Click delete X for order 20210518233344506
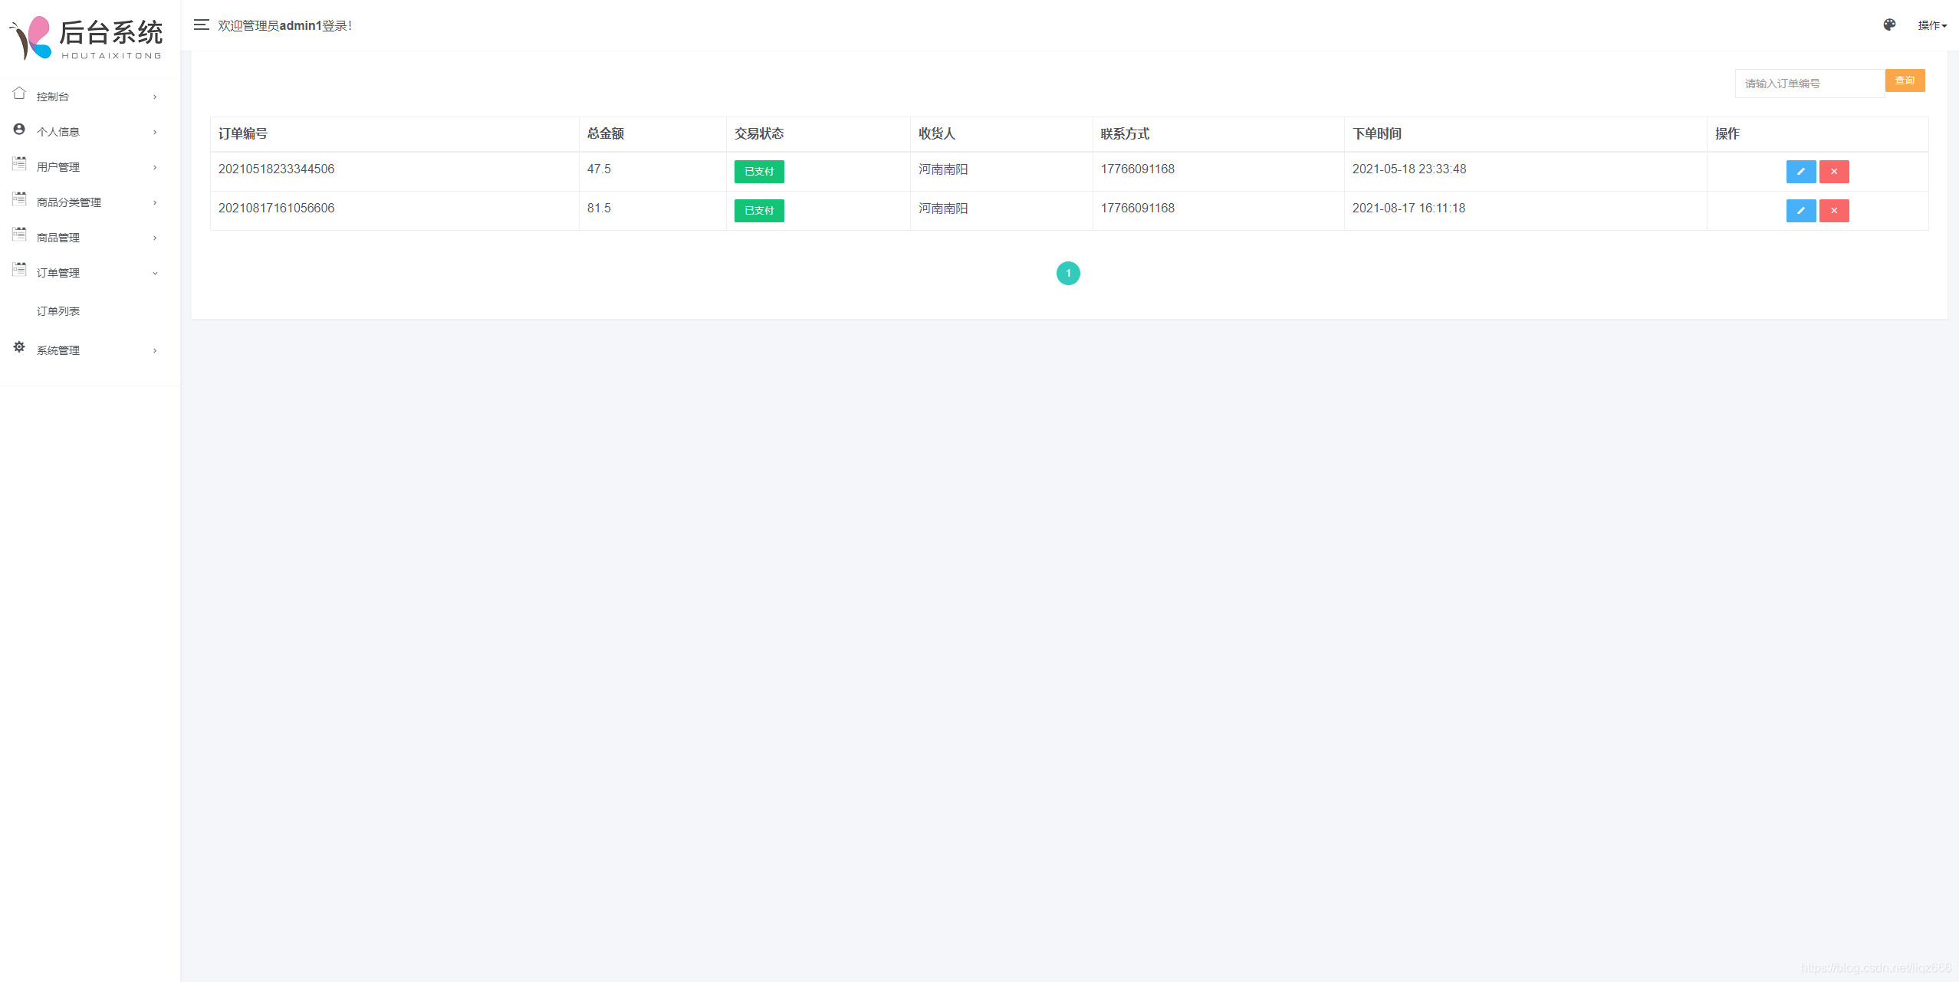This screenshot has width=1959, height=982. click(1834, 172)
